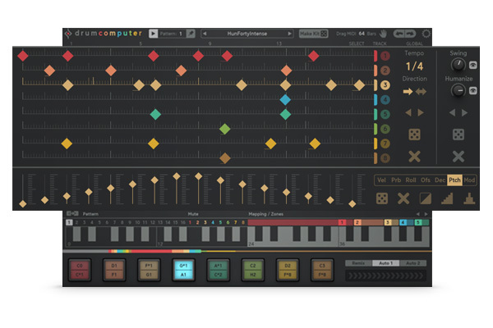Change the 1/4 tempo value
This screenshot has height=328, width=493.
(414, 66)
